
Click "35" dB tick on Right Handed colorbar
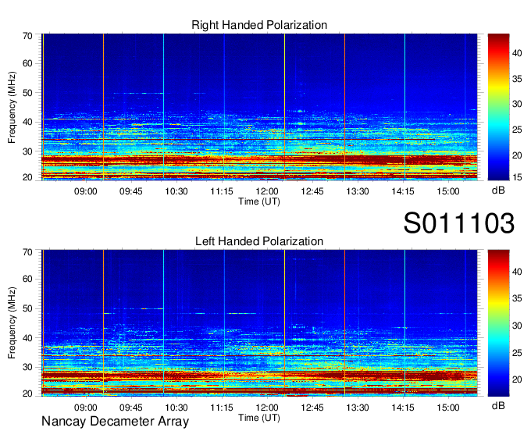(x=517, y=79)
